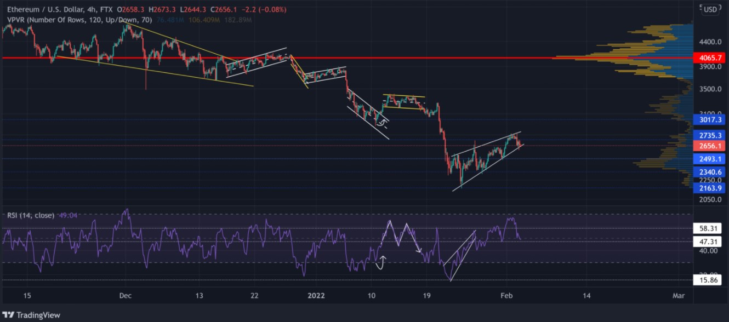Select the RSI (14, close) indicator label
This screenshot has height=322, width=729.
(x=31, y=215)
